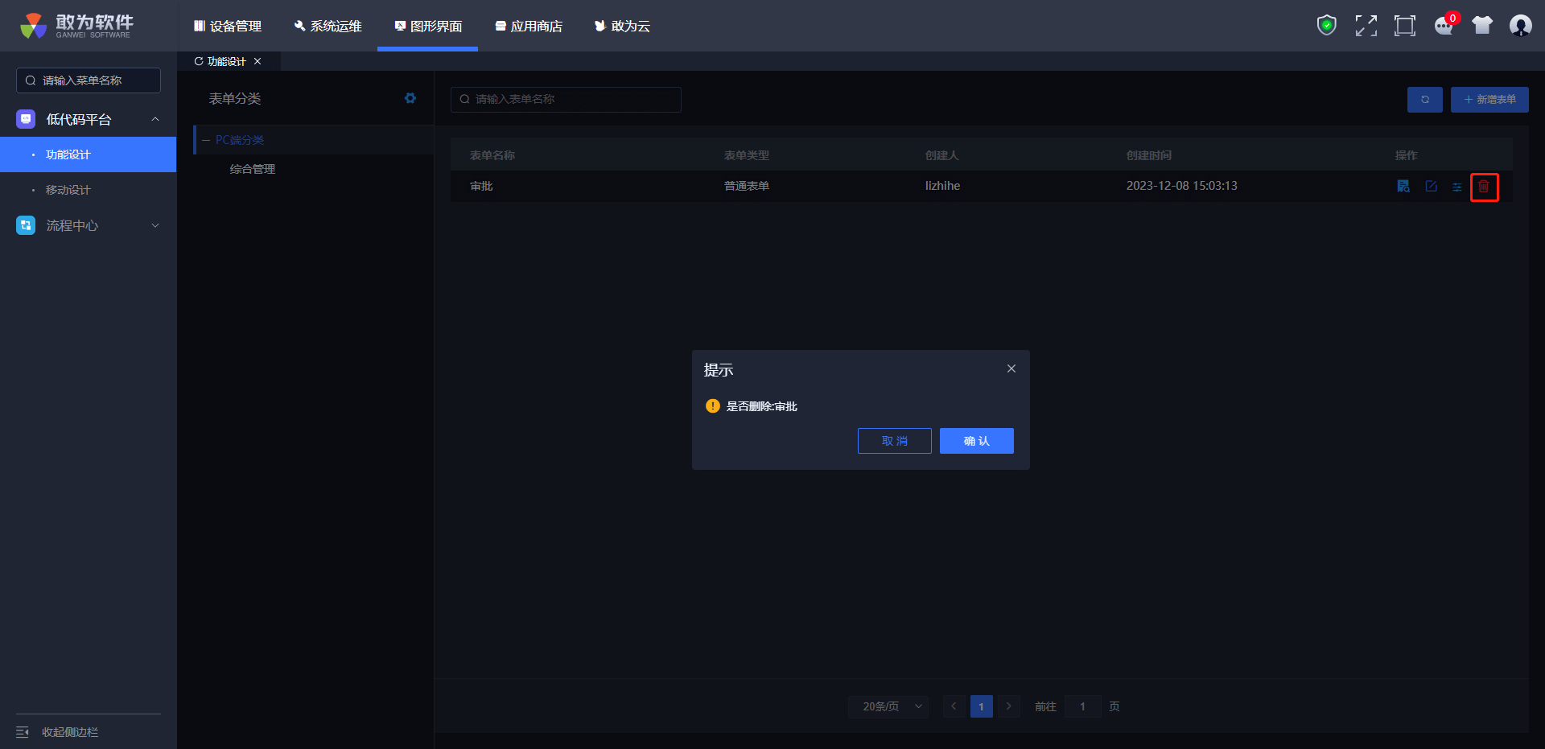Open the user avatar profile menu
The height and width of the screenshot is (749, 1545).
pos(1520,26)
